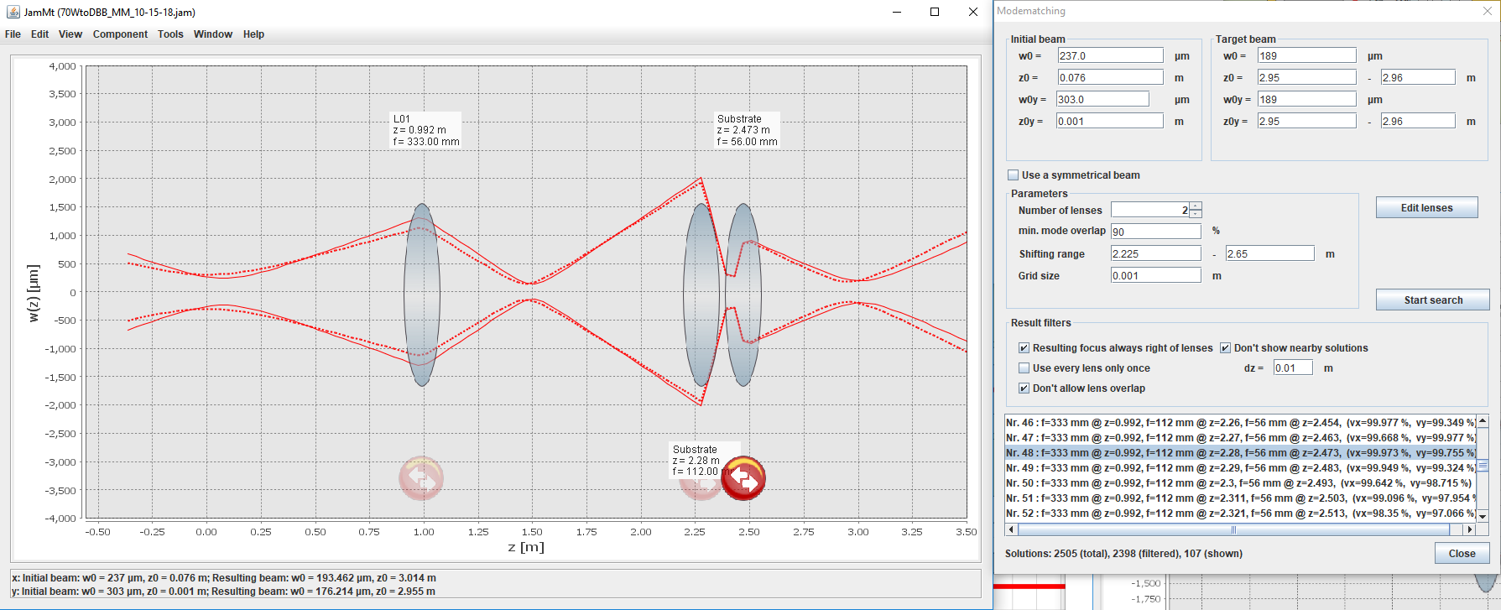Click the min. mode overlap field
Screen dimensions: 1501x610
(x=1155, y=232)
